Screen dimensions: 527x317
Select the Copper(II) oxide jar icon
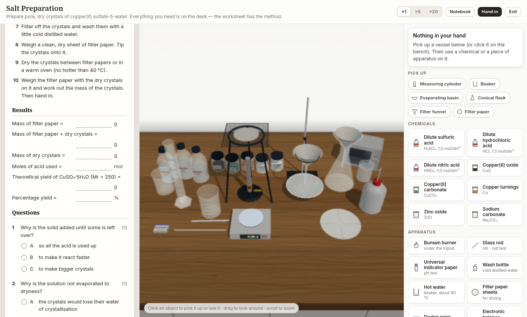pyautogui.click(x=475, y=168)
